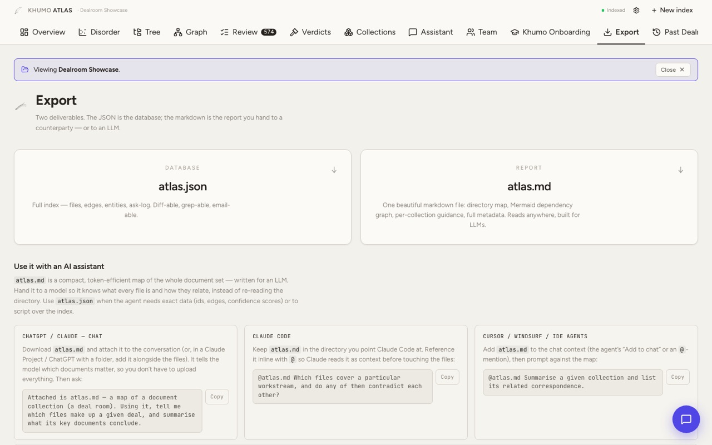Click the New index button
Image resolution: width=712 pixels, height=445 pixels.
click(x=672, y=10)
